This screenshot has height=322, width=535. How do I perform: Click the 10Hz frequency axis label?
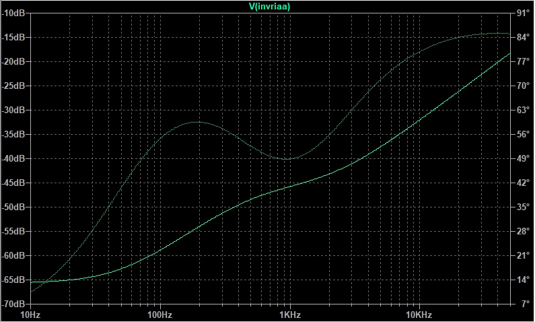tap(31, 315)
